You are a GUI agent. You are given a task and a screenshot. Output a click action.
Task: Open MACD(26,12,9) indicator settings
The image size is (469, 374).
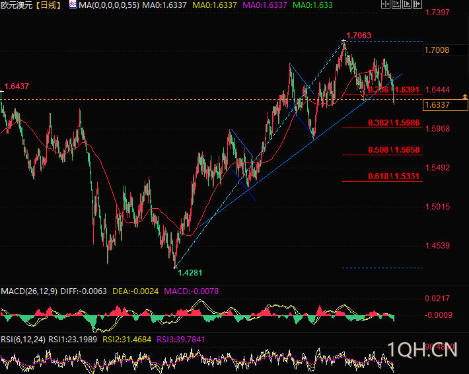(x=29, y=291)
